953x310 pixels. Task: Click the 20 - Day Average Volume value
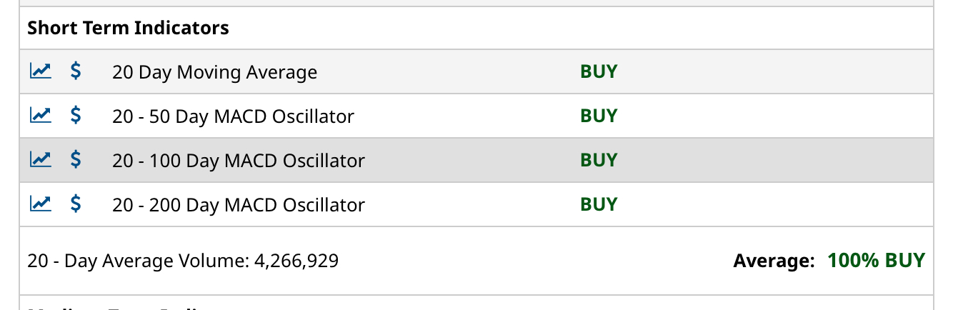tap(296, 261)
